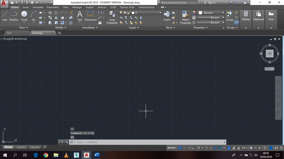Expand the Block panel
The height and width of the screenshot is (159, 284).
point(170,28)
